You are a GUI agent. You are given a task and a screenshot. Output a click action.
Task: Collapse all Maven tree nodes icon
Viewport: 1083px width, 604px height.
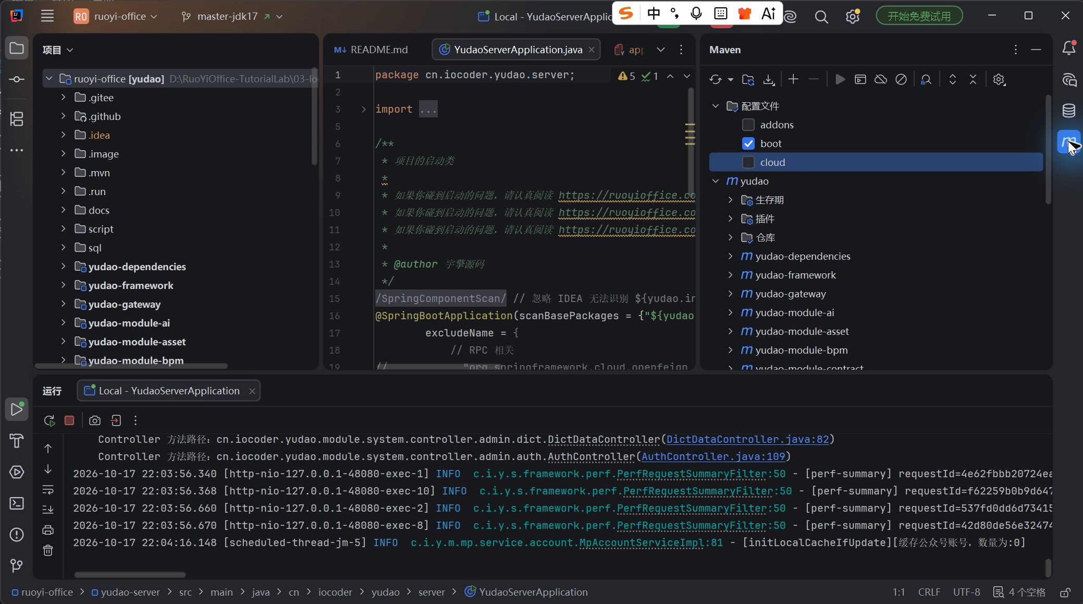click(x=973, y=79)
